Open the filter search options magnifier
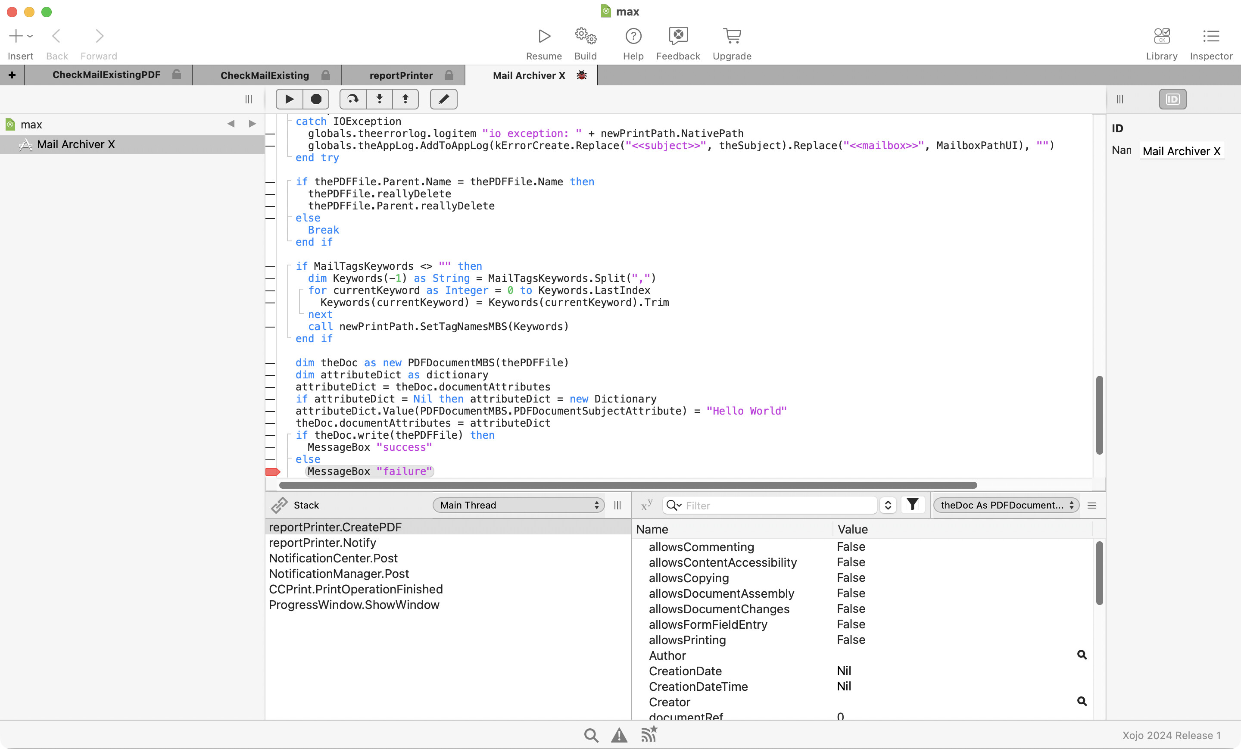Screen dimensions: 1241x749 [x=674, y=505]
